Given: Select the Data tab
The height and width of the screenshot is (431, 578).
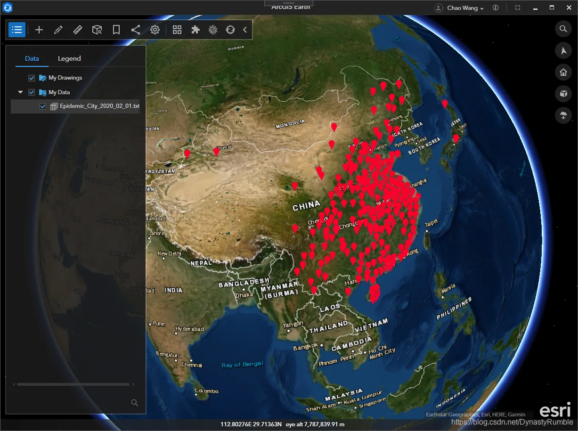Looking at the screenshot, I should [x=32, y=58].
